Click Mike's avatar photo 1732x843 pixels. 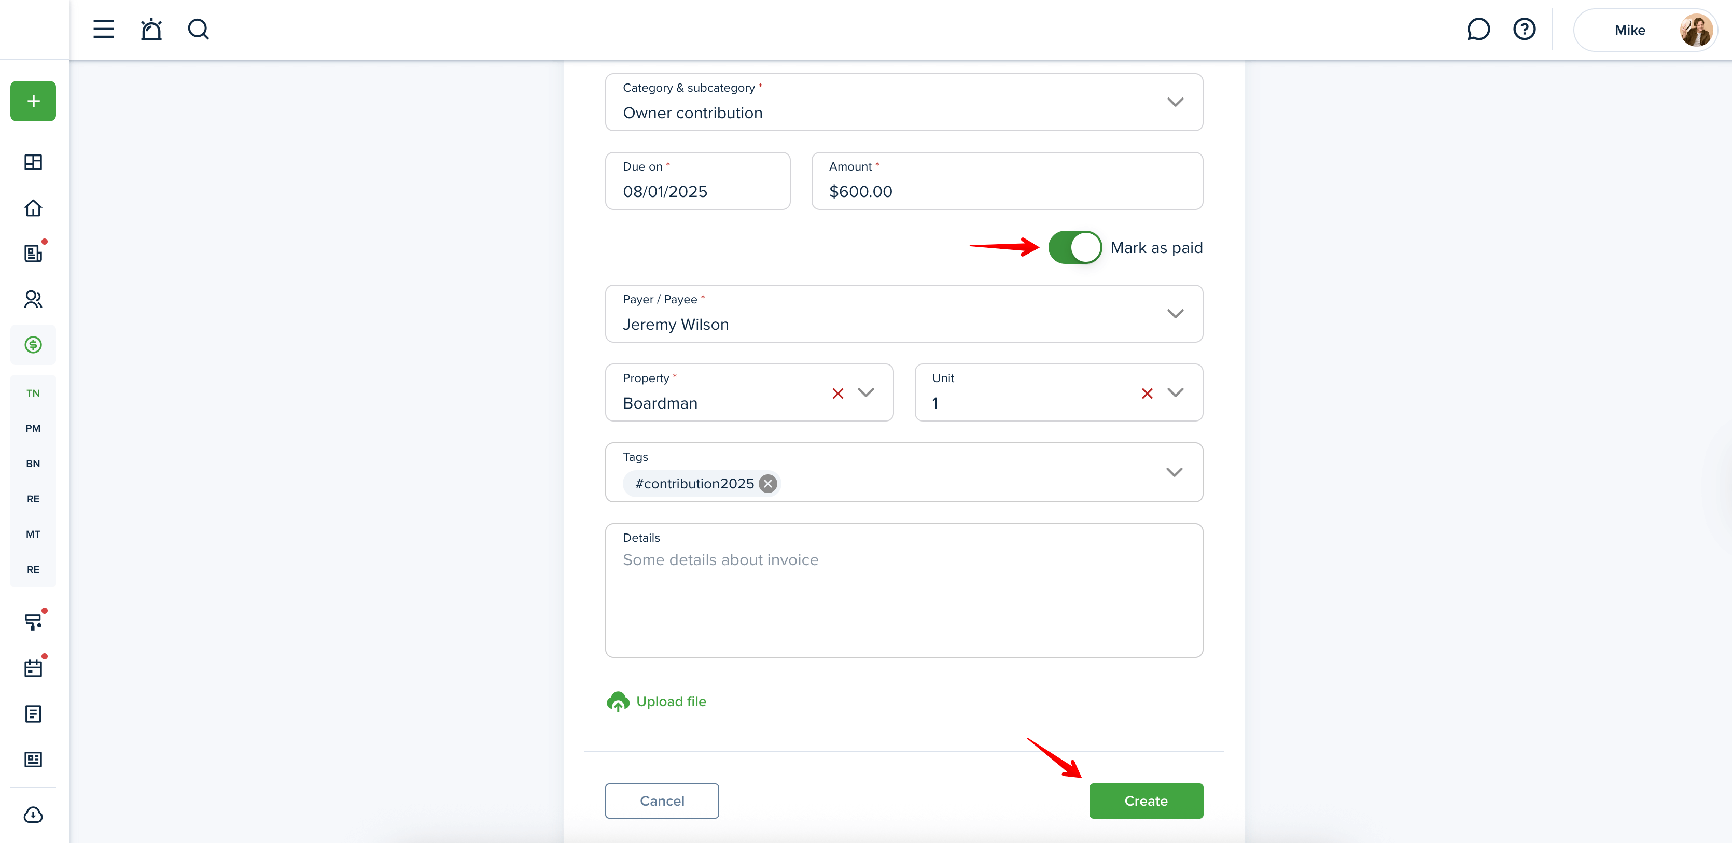(1695, 30)
